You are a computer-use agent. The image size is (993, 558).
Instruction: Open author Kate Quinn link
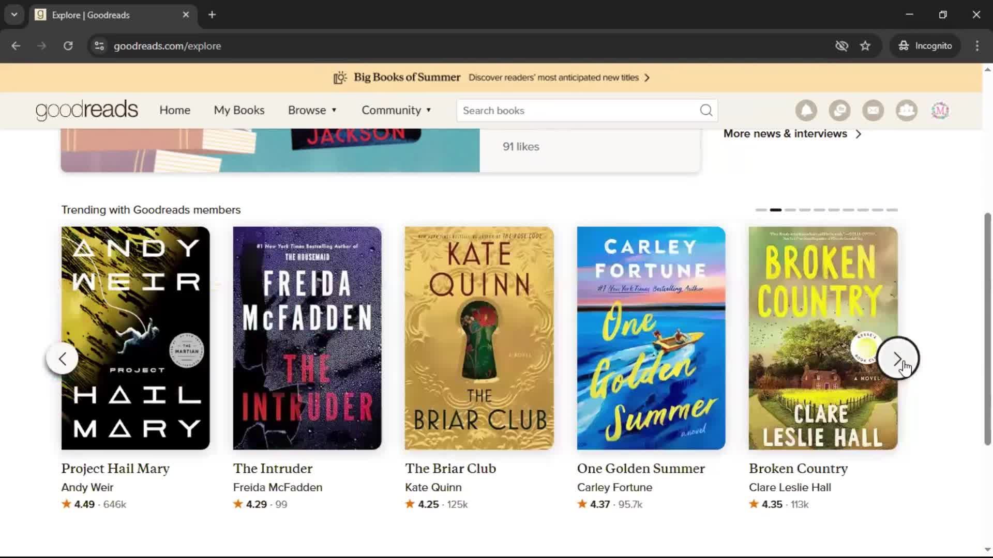tap(433, 487)
